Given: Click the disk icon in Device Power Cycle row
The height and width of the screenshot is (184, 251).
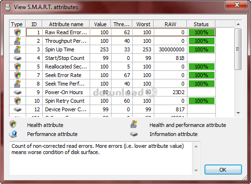Looking at the screenshot, I should 18,109.
